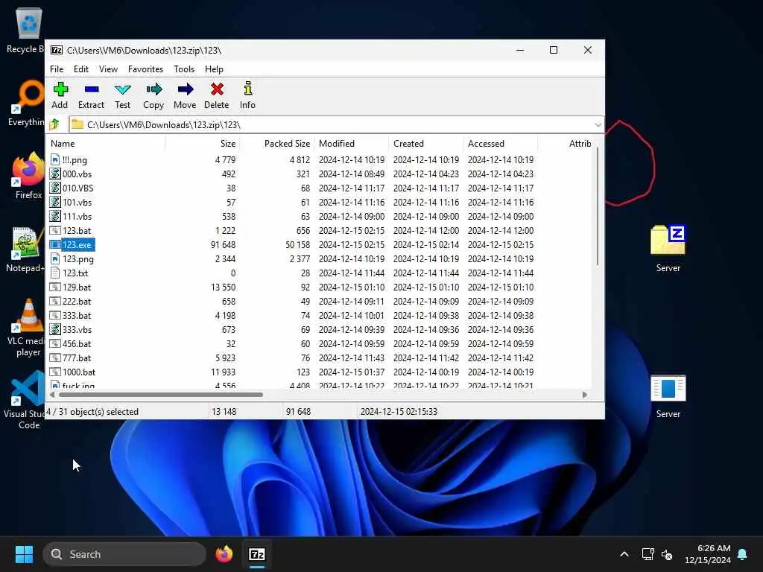Click the 91 648 size of 123.exe
The image size is (763, 572).
coord(223,244)
